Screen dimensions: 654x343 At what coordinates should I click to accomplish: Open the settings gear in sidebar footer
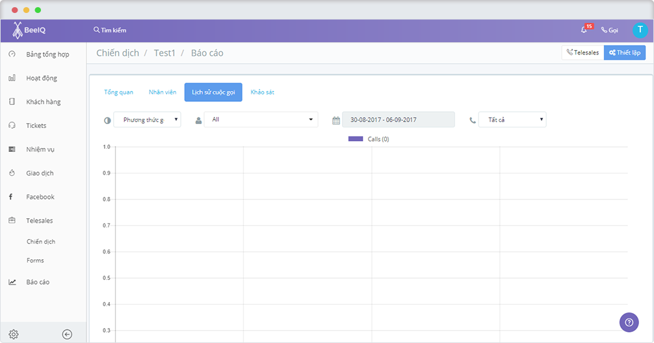(13, 335)
